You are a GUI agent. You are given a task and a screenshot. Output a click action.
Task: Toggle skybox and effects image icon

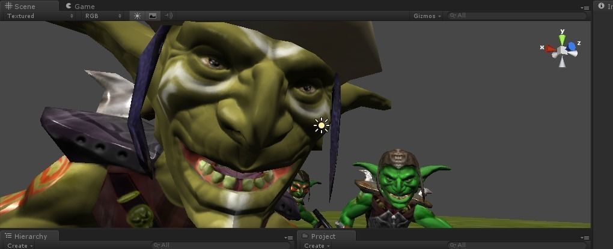tap(153, 16)
